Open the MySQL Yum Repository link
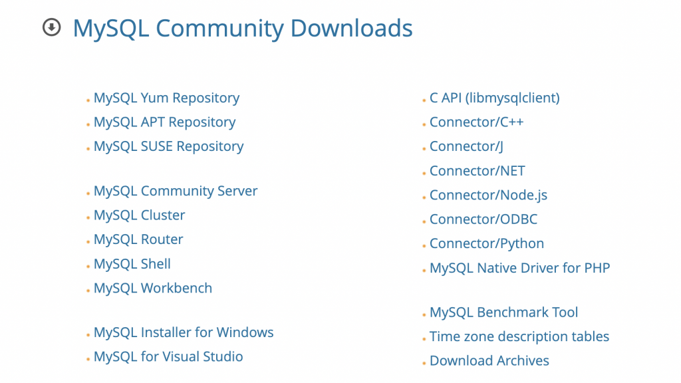 tap(166, 98)
